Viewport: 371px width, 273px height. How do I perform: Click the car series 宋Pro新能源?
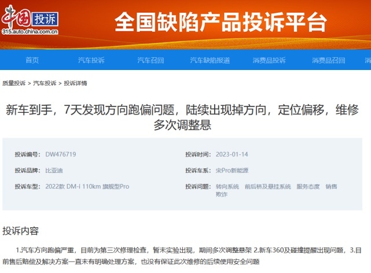coord(232,171)
